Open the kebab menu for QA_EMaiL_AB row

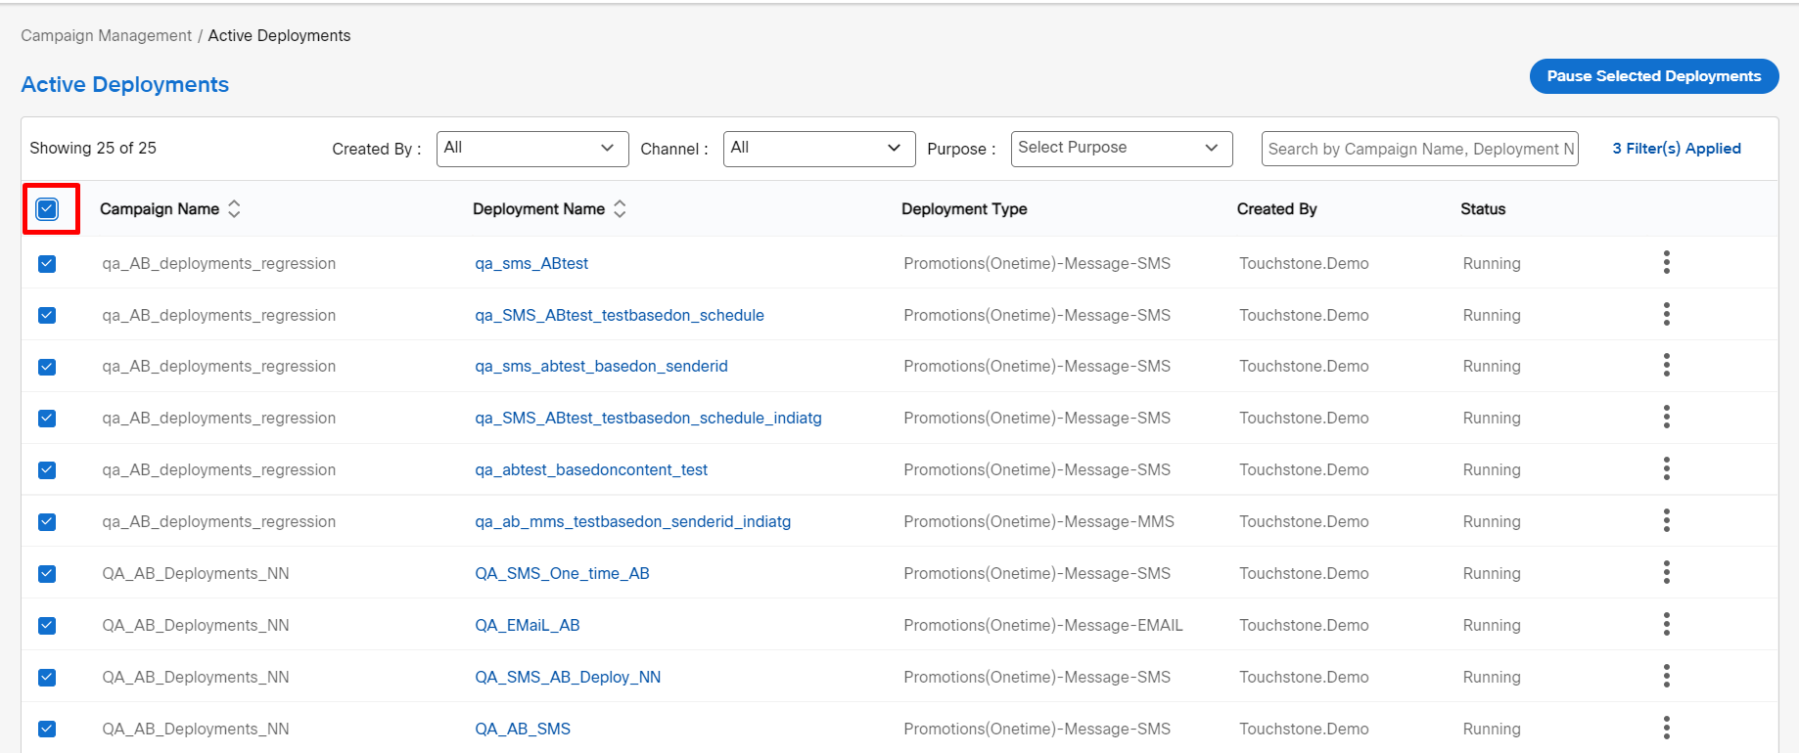[1666, 624]
